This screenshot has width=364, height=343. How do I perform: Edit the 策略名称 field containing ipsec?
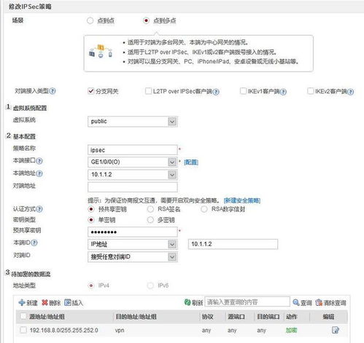tap(133, 150)
